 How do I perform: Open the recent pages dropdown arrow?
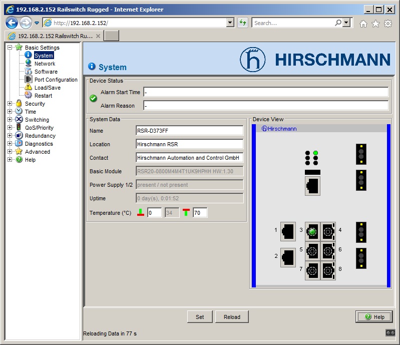pyautogui.click(x=37, y=23)
